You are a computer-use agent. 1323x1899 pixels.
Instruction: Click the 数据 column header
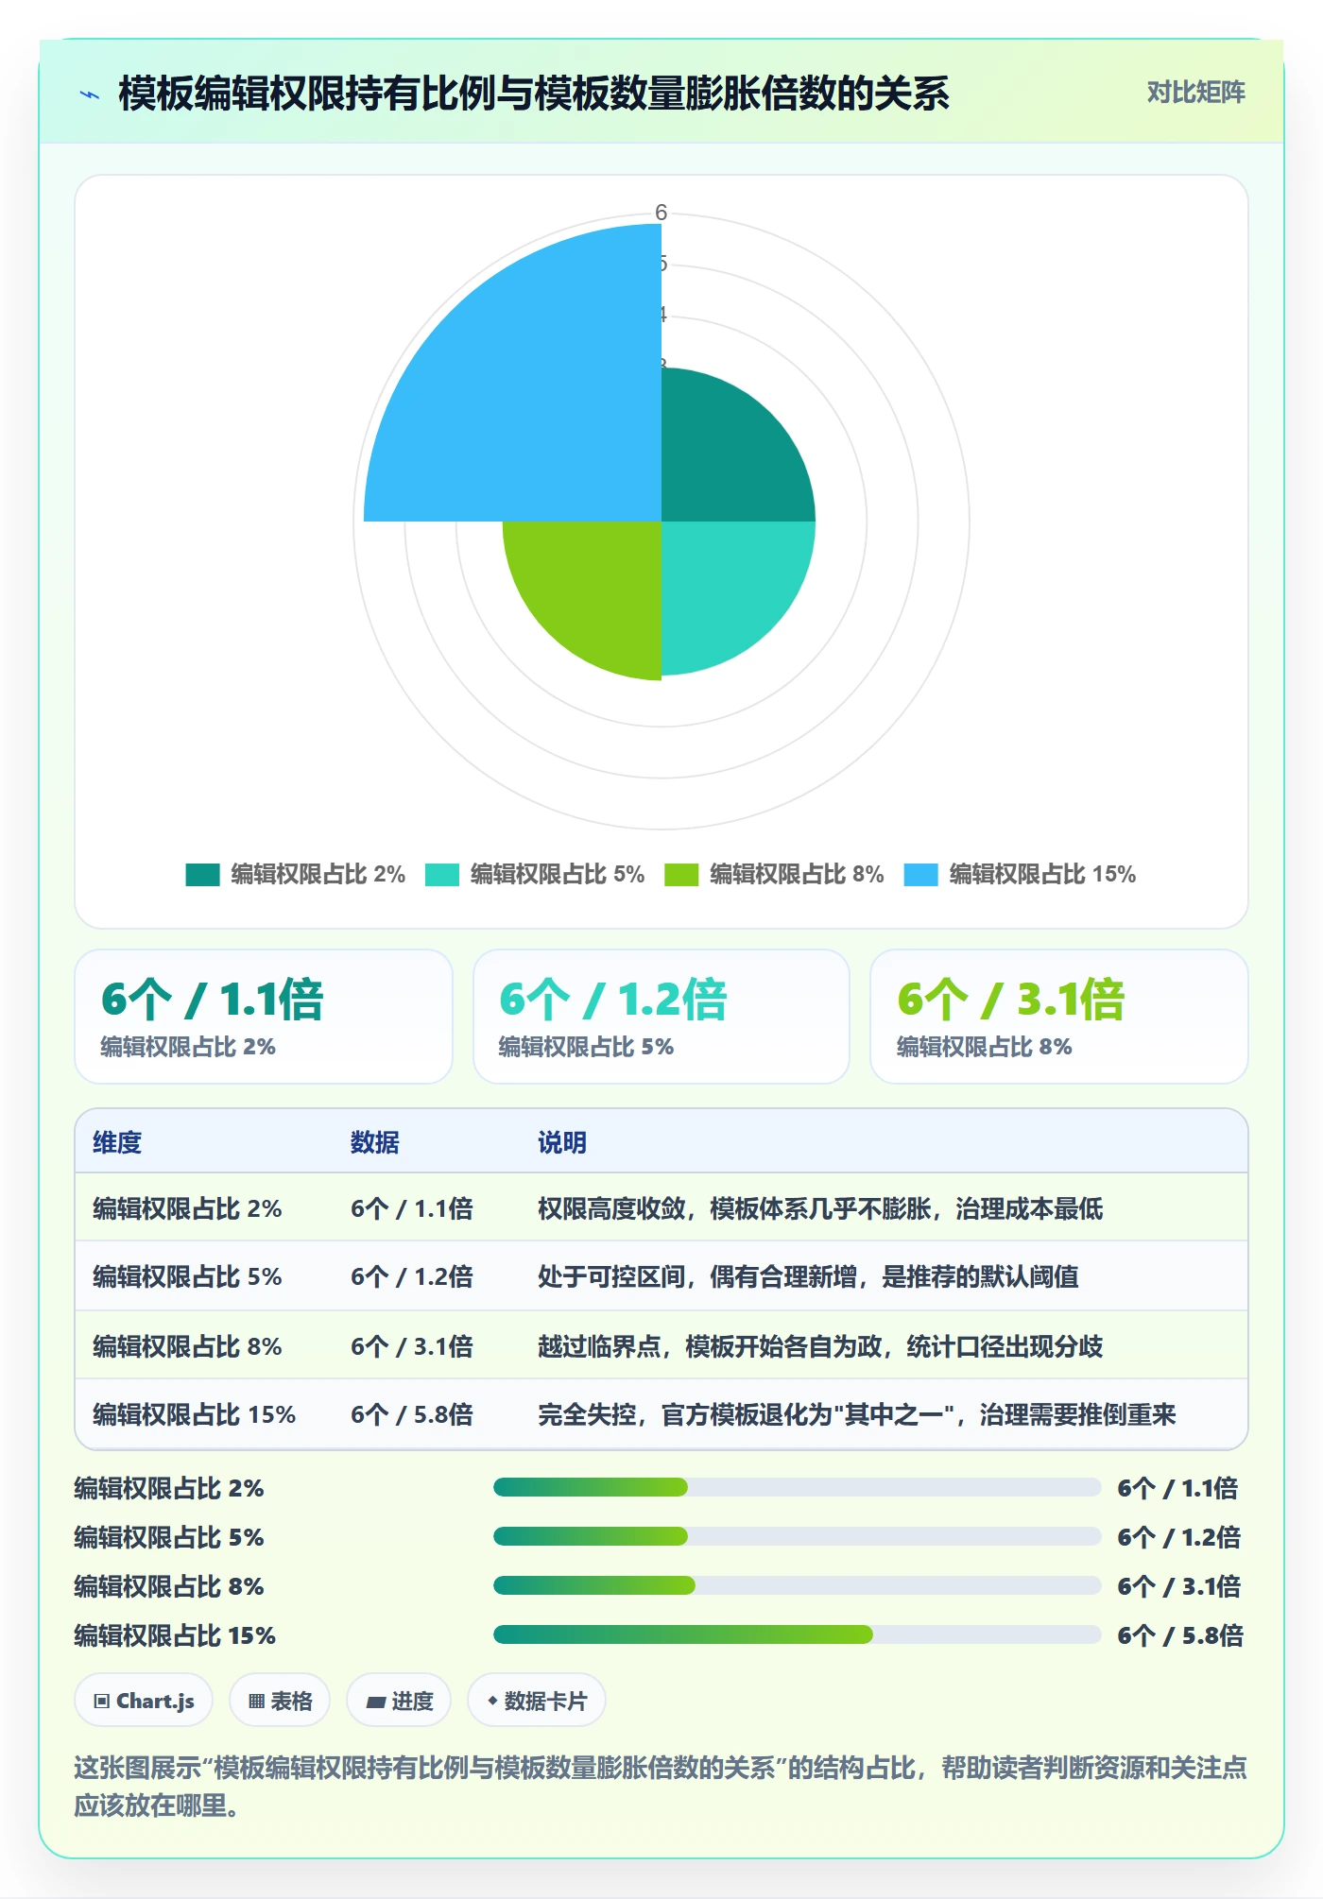click(x=374, y=1142)
